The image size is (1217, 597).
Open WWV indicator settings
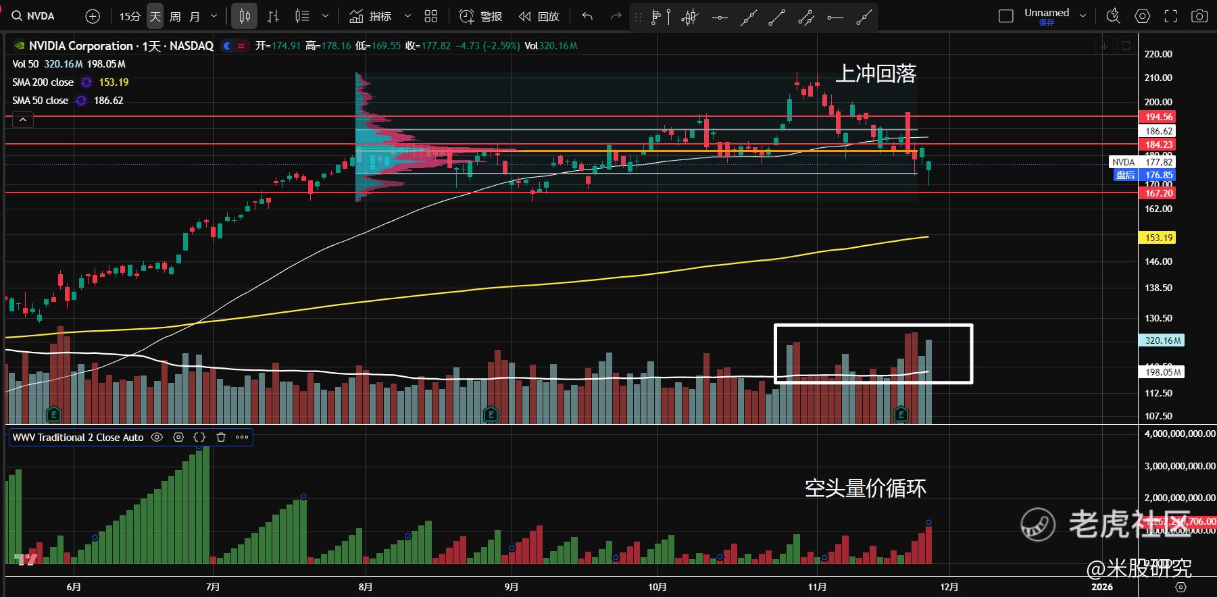pos(178,438)
